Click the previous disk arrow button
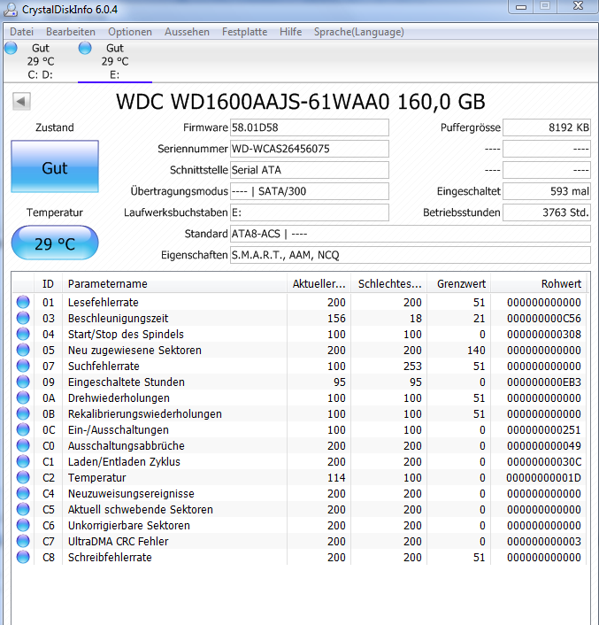599x625 pixels. point(21,101)
